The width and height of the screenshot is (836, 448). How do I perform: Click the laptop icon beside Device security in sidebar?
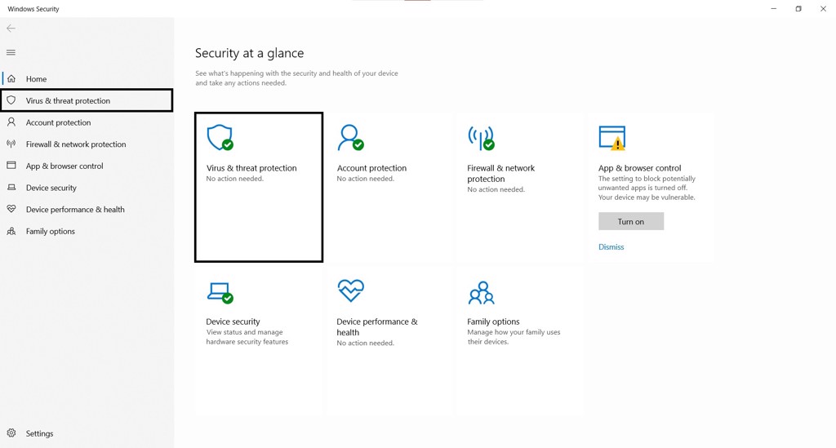pos(11,188)
